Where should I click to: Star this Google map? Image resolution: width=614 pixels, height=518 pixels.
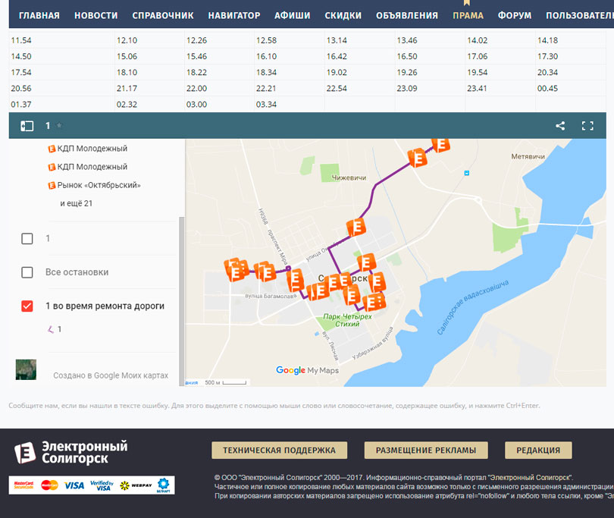tap(59, 126)
